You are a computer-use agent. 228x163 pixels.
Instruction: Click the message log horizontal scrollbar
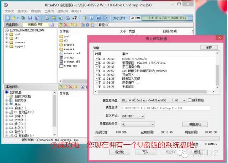pos(154,92)
